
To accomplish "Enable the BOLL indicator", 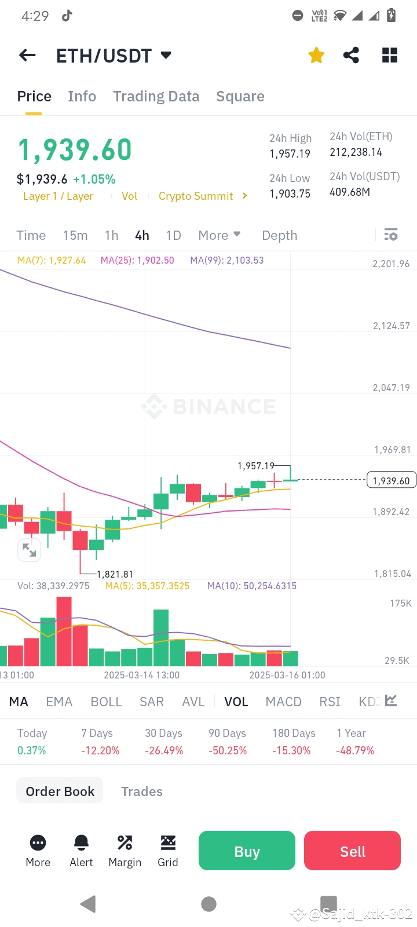I will [106, 702].
